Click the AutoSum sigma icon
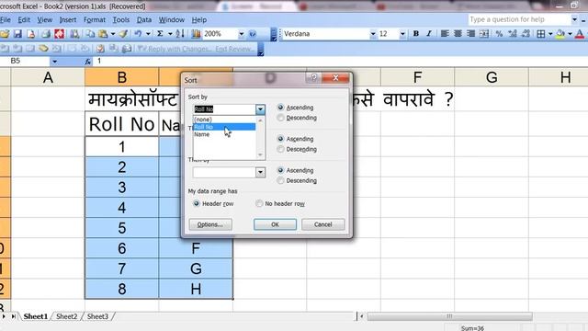 coord(160,34)
